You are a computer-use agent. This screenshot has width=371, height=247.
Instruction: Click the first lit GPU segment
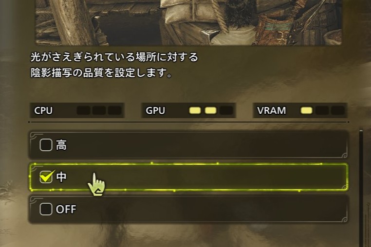point(195,110)
